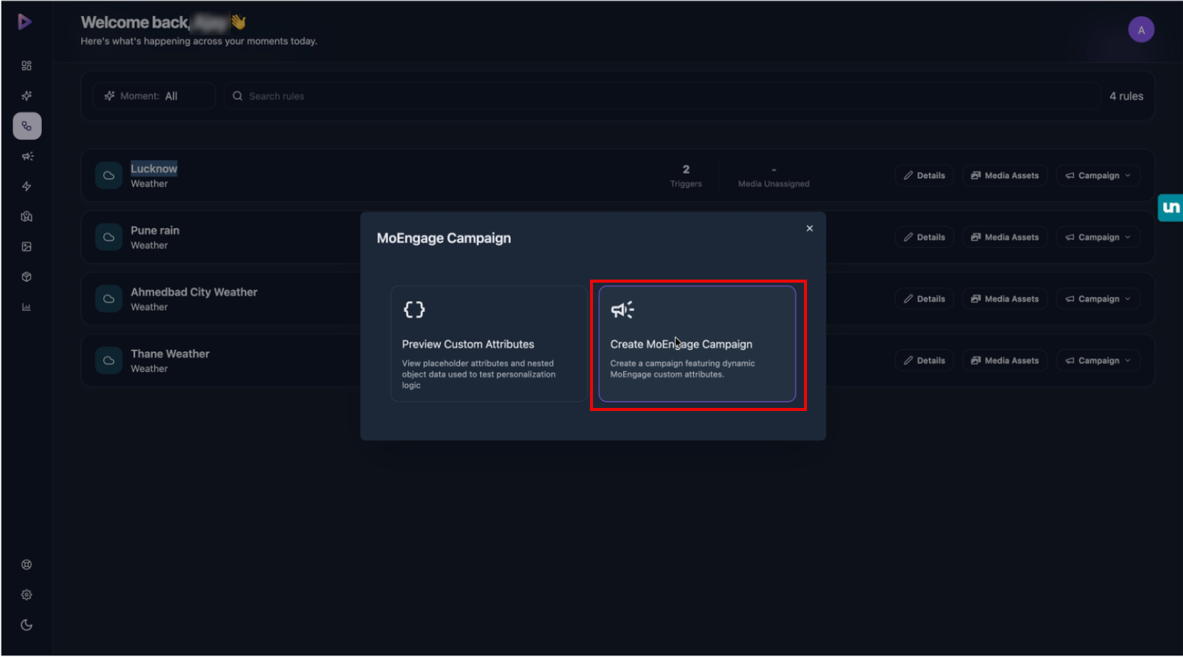Select Create MoEngage Campaign card
1183x657 pixels.
click(697, 344)
